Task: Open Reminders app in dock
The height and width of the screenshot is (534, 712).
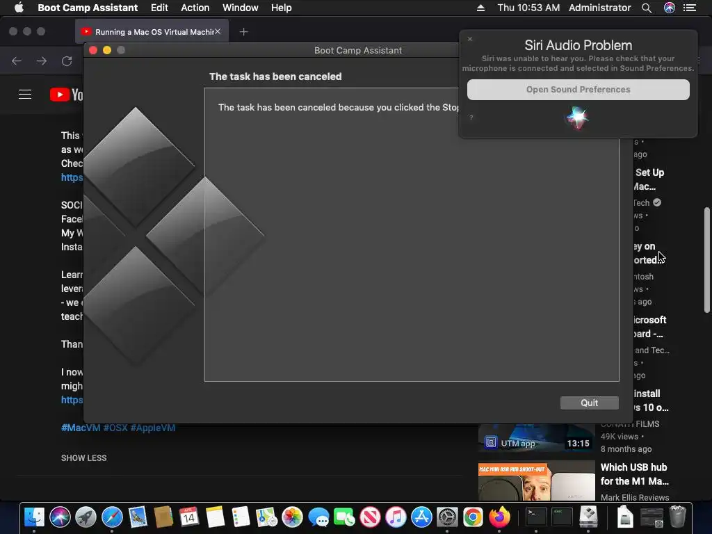Action: click(241, 517)
